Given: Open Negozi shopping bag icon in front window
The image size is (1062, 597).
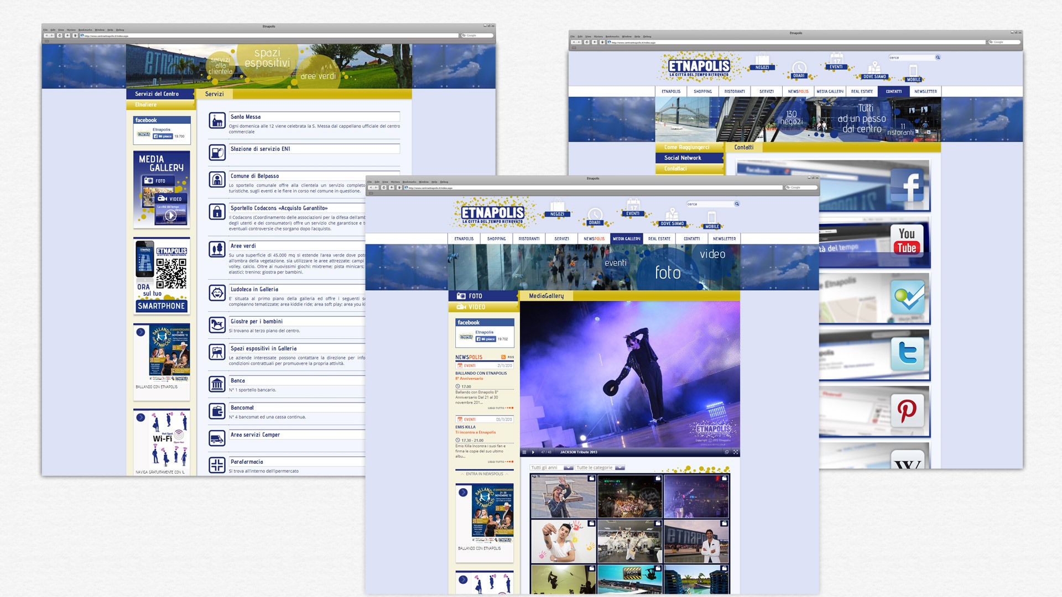Looking at the screenshot, I should [x=557, y=208].
